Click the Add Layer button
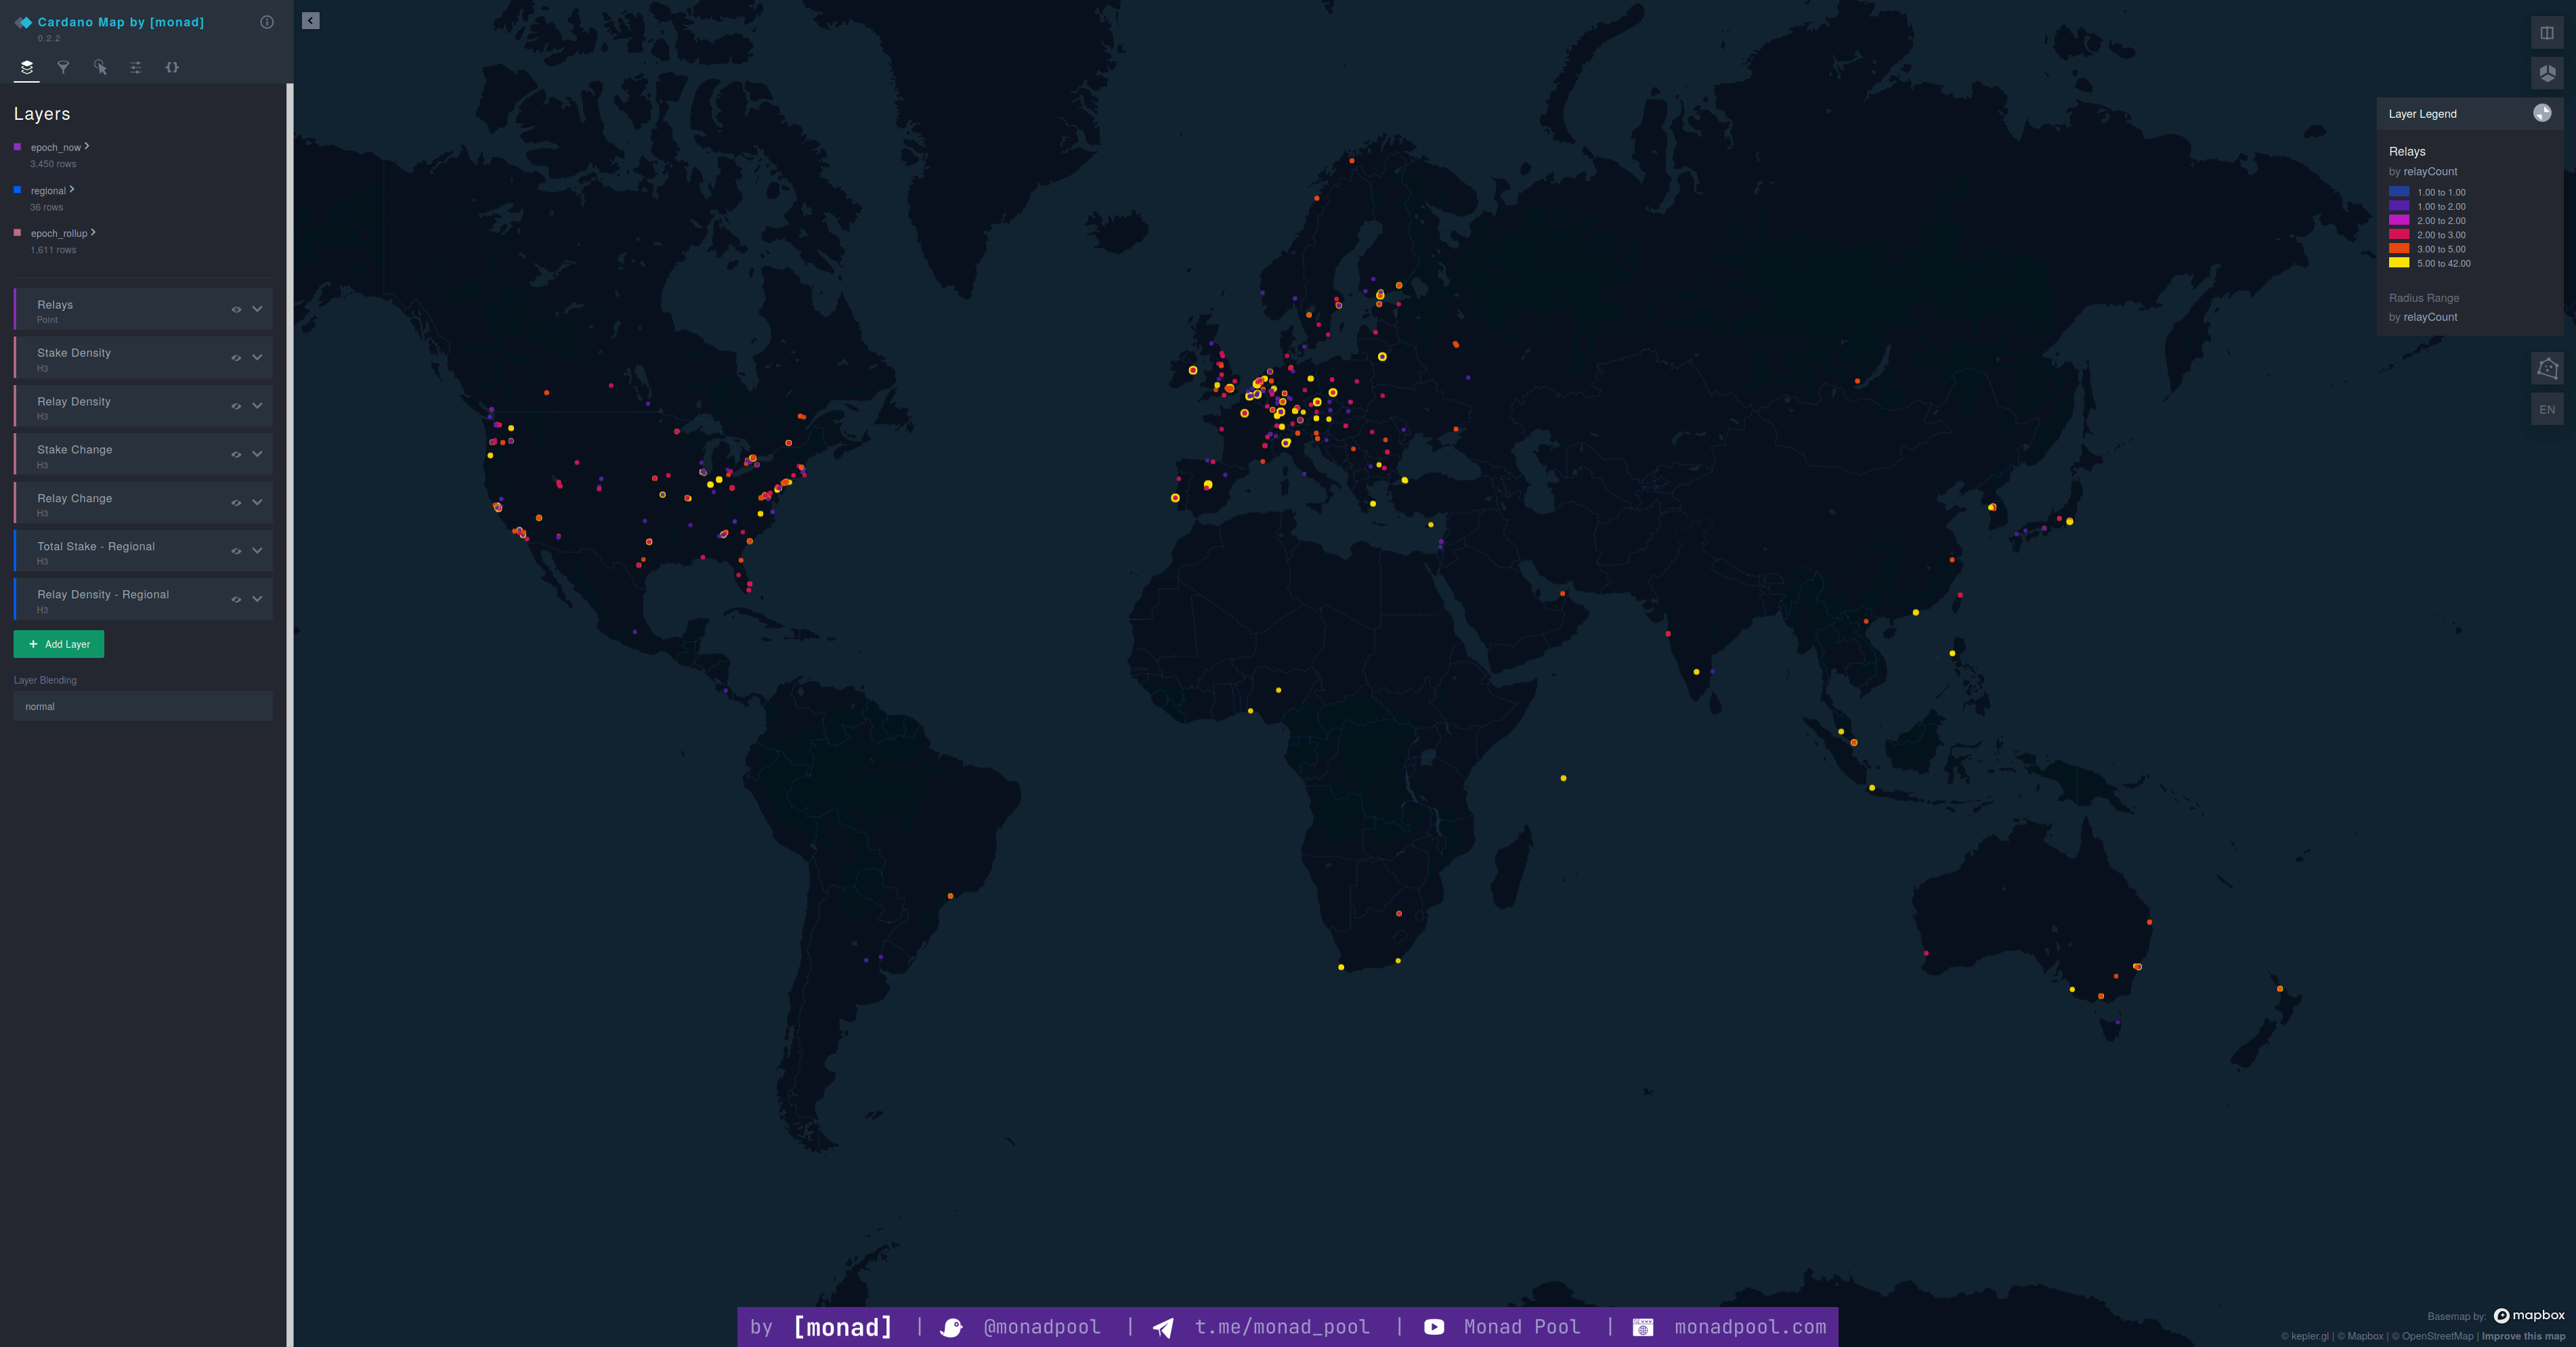The height and width of the screenshot is (1347, 2576). (59, 644)
